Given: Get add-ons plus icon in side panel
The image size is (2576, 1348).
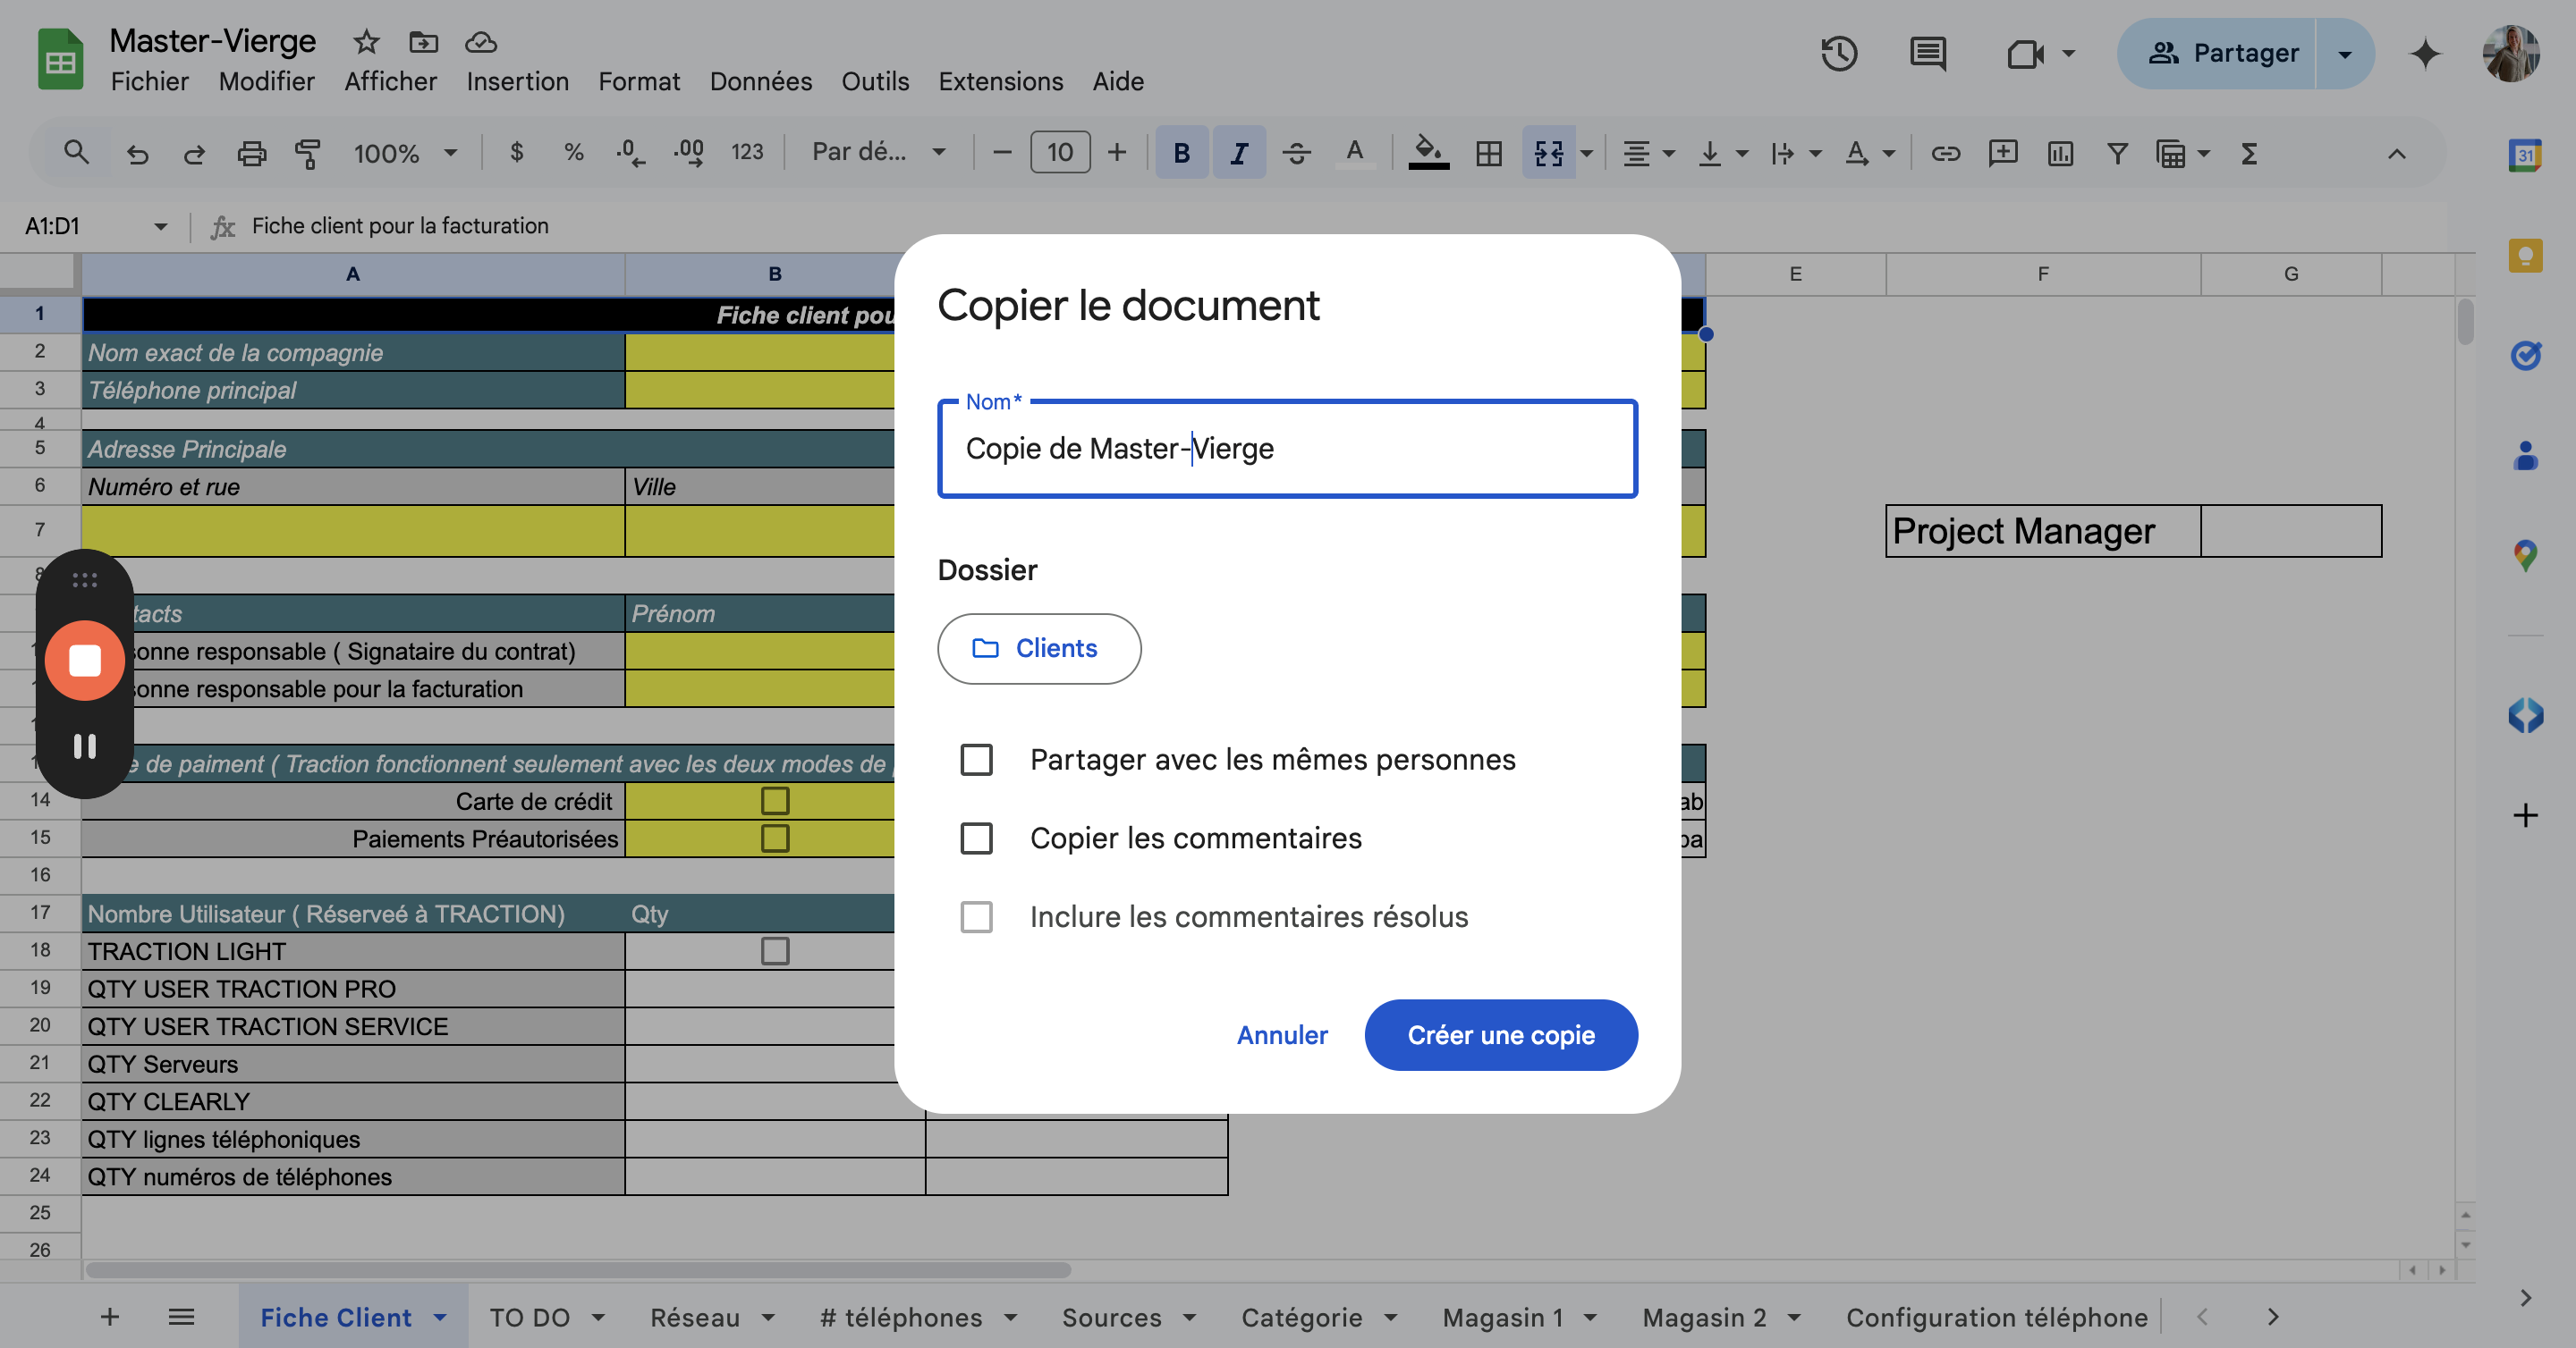Looking at the screenshot, I should coord(2525,815).
